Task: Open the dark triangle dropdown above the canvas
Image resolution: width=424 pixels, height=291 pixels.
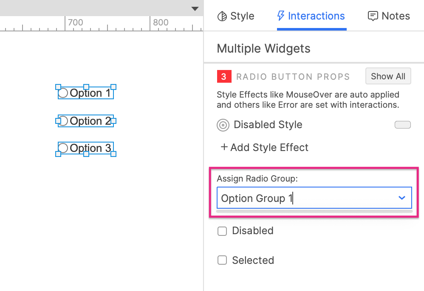Action: [x=195, y=8]
